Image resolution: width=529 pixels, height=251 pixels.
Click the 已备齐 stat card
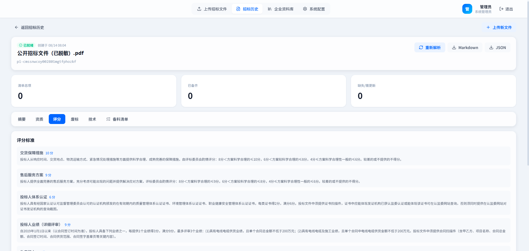[264, 91]
